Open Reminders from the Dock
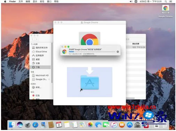This screenshot has height=131, width=176. tap(75, 125)
